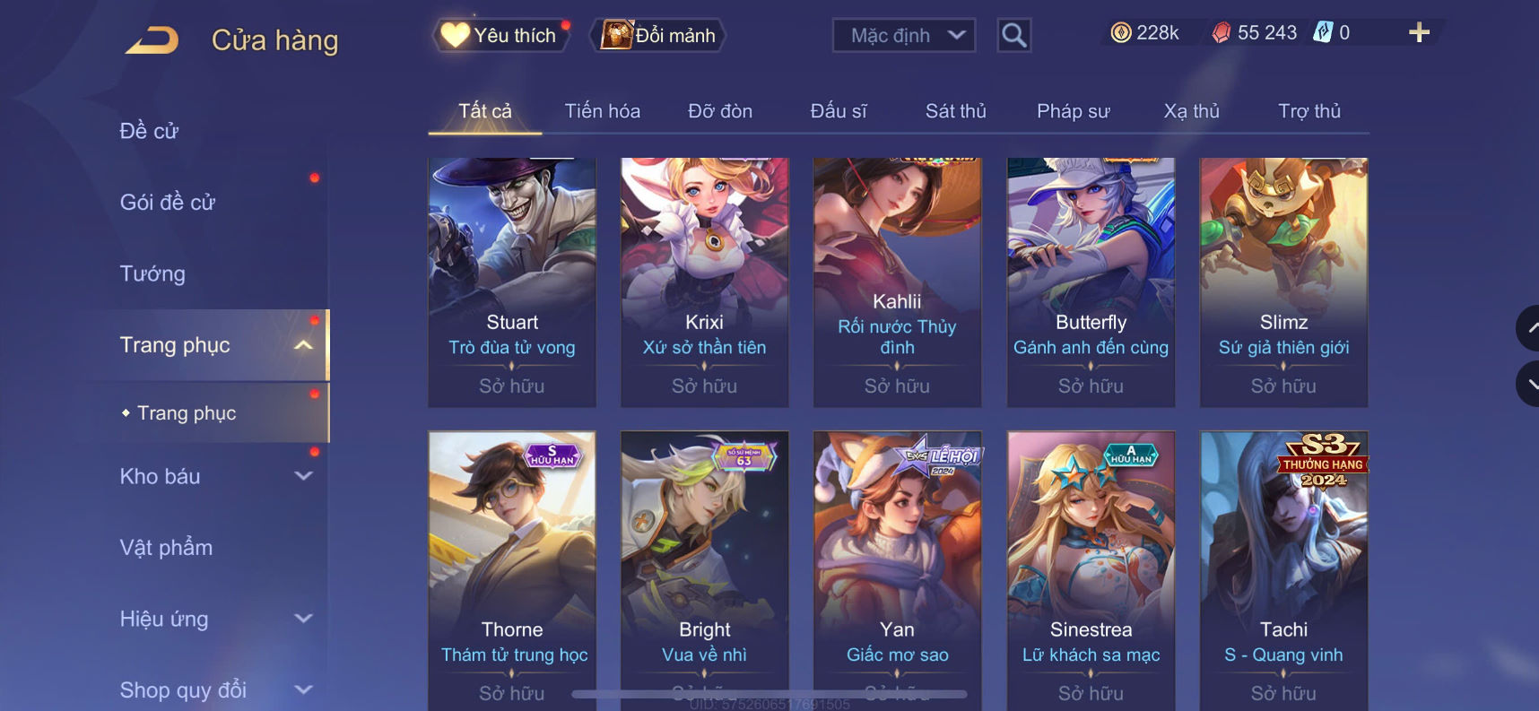Tap the red ruby 55 243 balance icon
This screenshot has width=1539, height=711.
1222,33
